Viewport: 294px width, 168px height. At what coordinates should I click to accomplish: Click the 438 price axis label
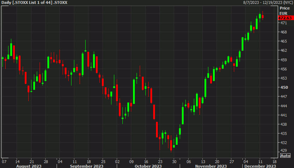(283, 124)
